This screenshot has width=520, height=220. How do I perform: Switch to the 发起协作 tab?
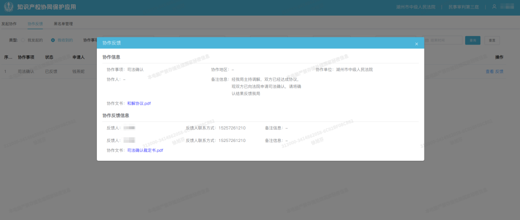(x=9, y=23)
